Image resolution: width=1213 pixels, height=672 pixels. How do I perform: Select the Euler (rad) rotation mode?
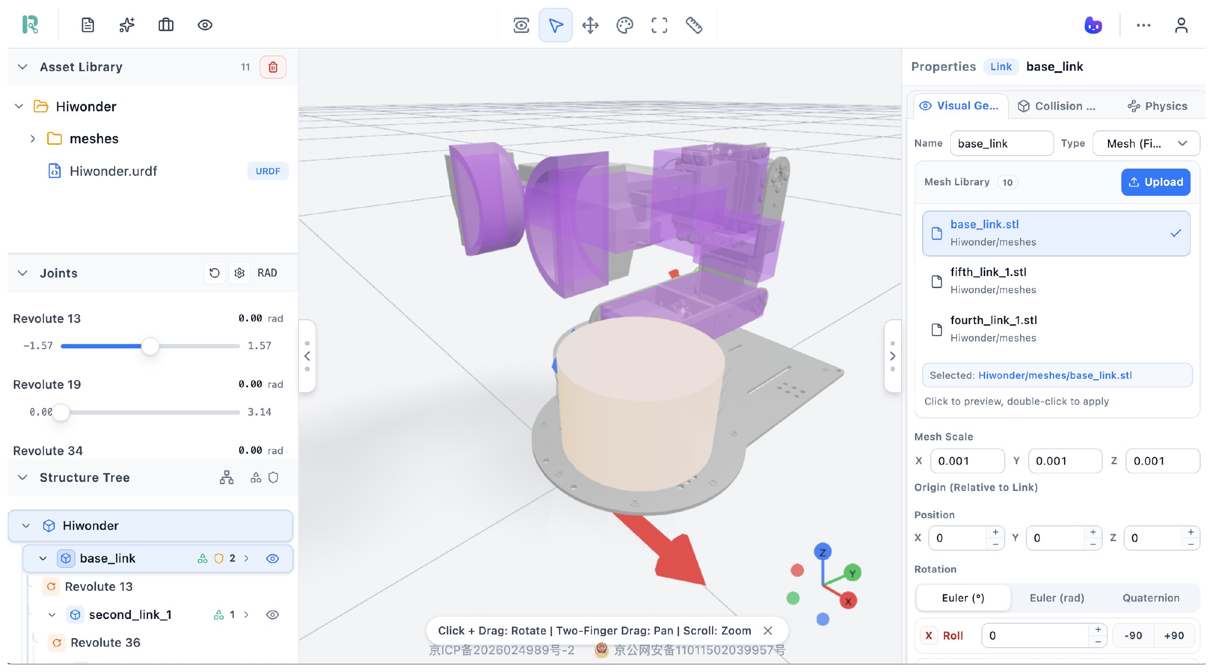click(1057, 598)
